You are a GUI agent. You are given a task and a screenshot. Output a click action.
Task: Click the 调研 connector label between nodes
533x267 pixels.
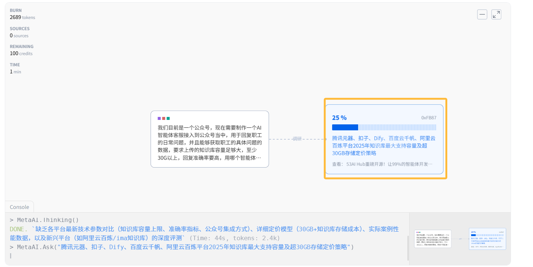tap(297, 139)
